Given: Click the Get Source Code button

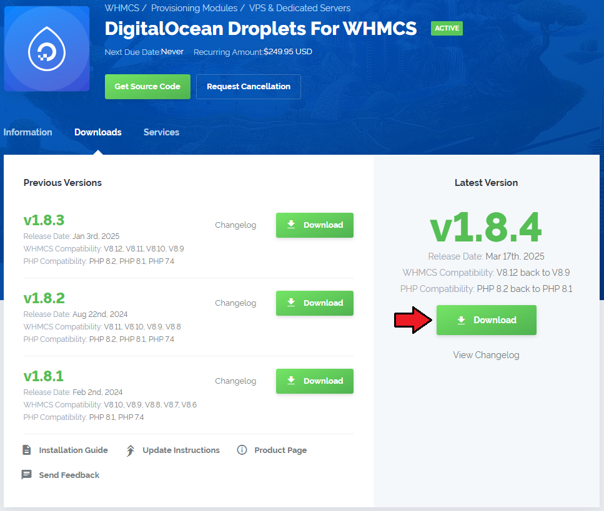Looking at the screenshot, I should pos(147,87).
